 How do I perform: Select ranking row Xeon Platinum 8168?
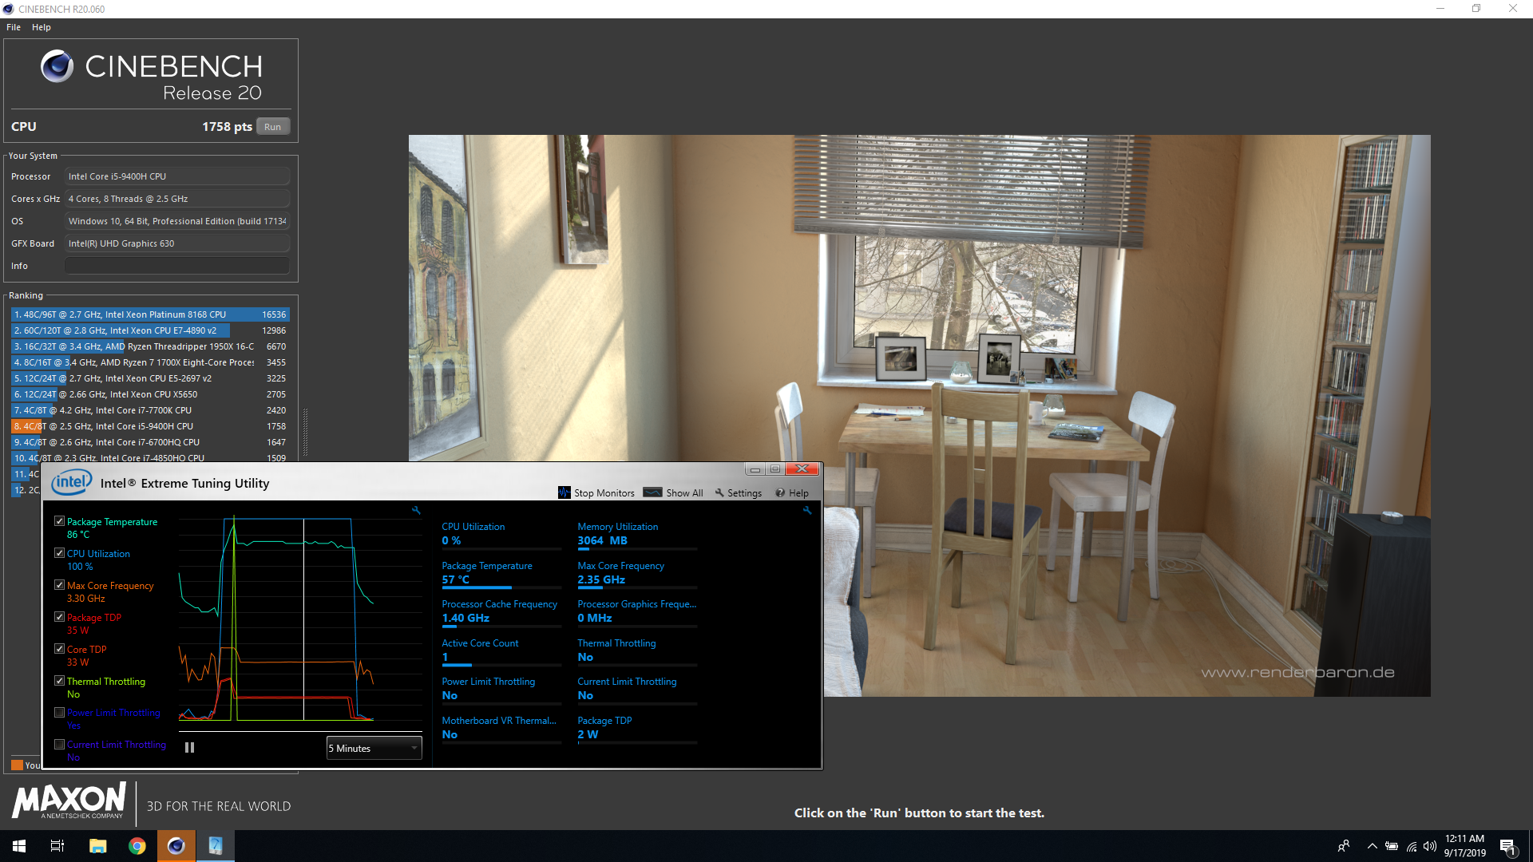(150, 314)
